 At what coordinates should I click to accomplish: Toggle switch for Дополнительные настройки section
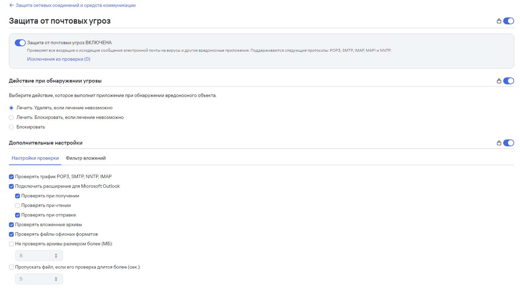click(509, 143)
